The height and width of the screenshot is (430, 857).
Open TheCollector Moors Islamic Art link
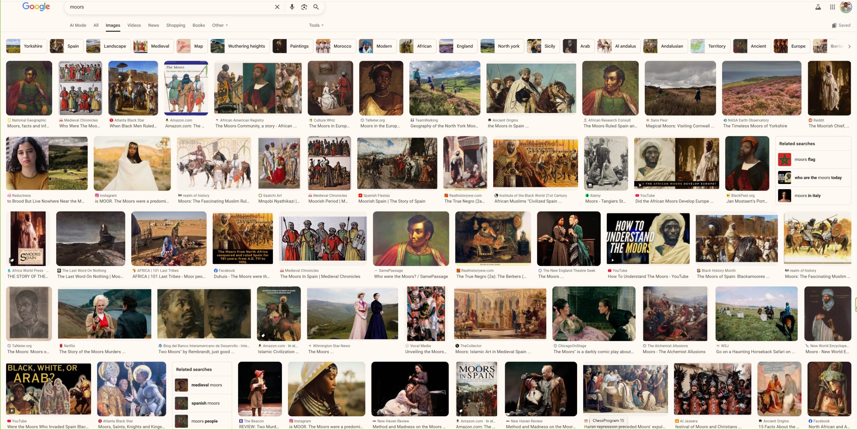coord(493,352)
